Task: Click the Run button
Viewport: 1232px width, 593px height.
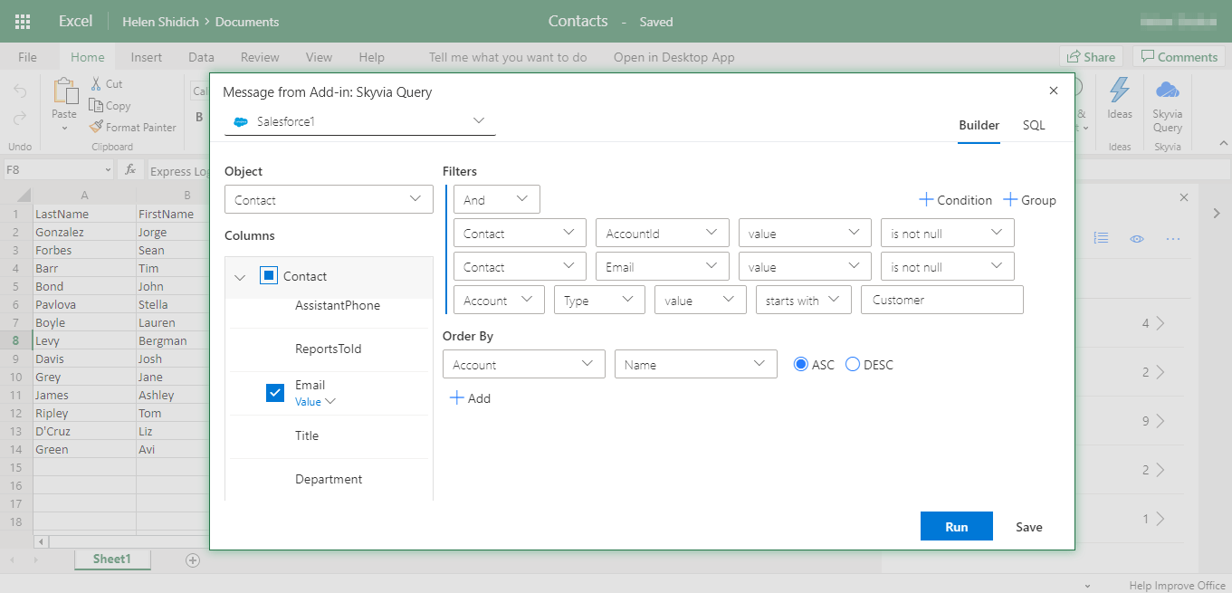Action: 956,526
